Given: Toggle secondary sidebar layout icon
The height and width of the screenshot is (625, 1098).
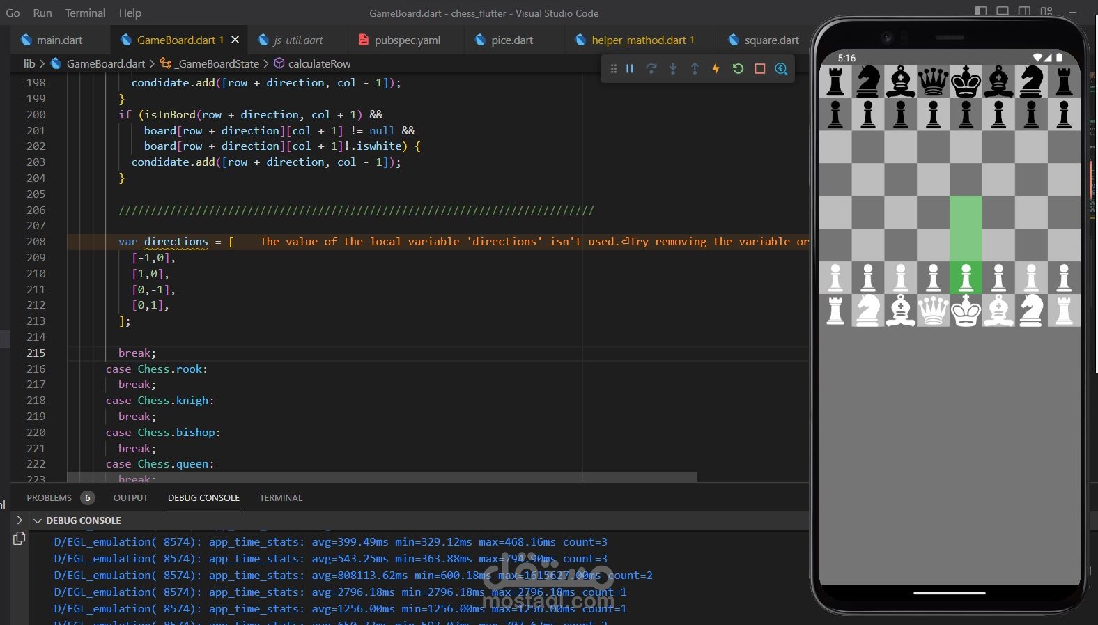Looking at the screenshot, I should 1024,10.
